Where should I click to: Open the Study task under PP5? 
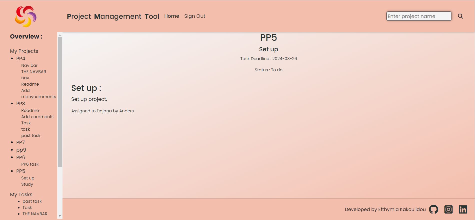[x=27, y=184]
